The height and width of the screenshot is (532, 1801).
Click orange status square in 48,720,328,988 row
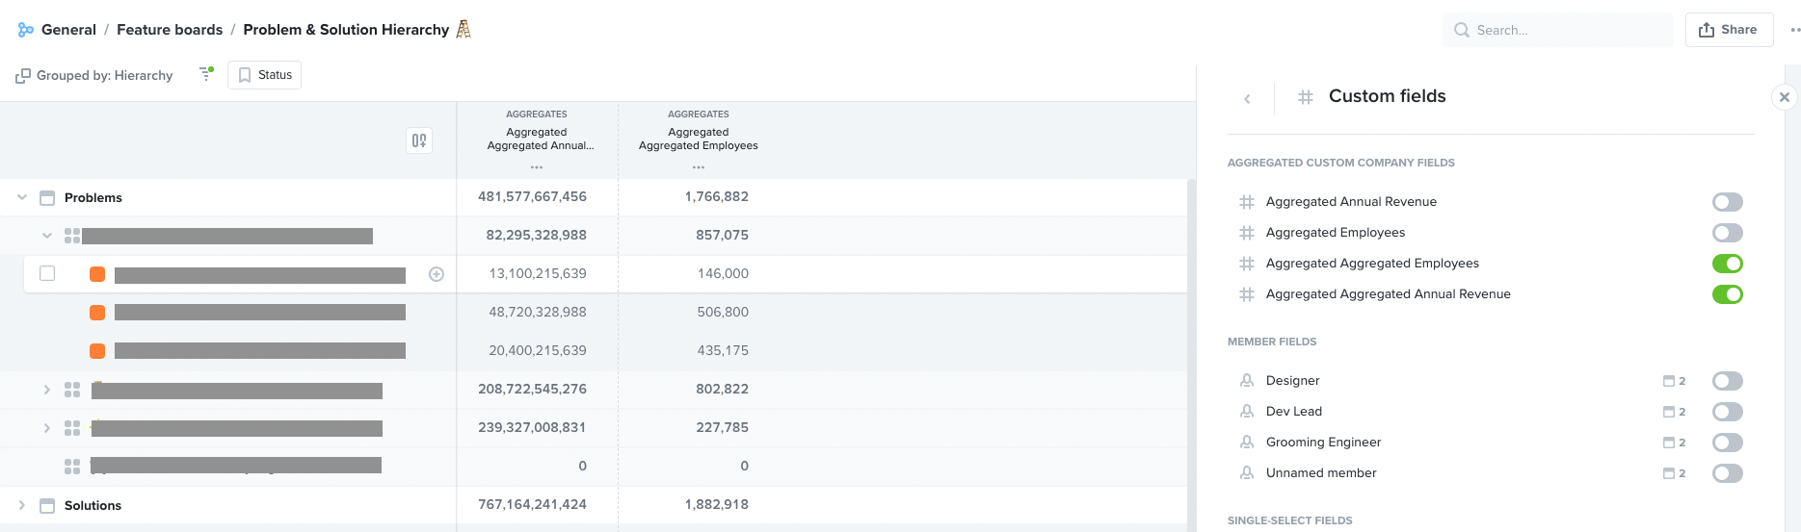(x=97, y=313)
